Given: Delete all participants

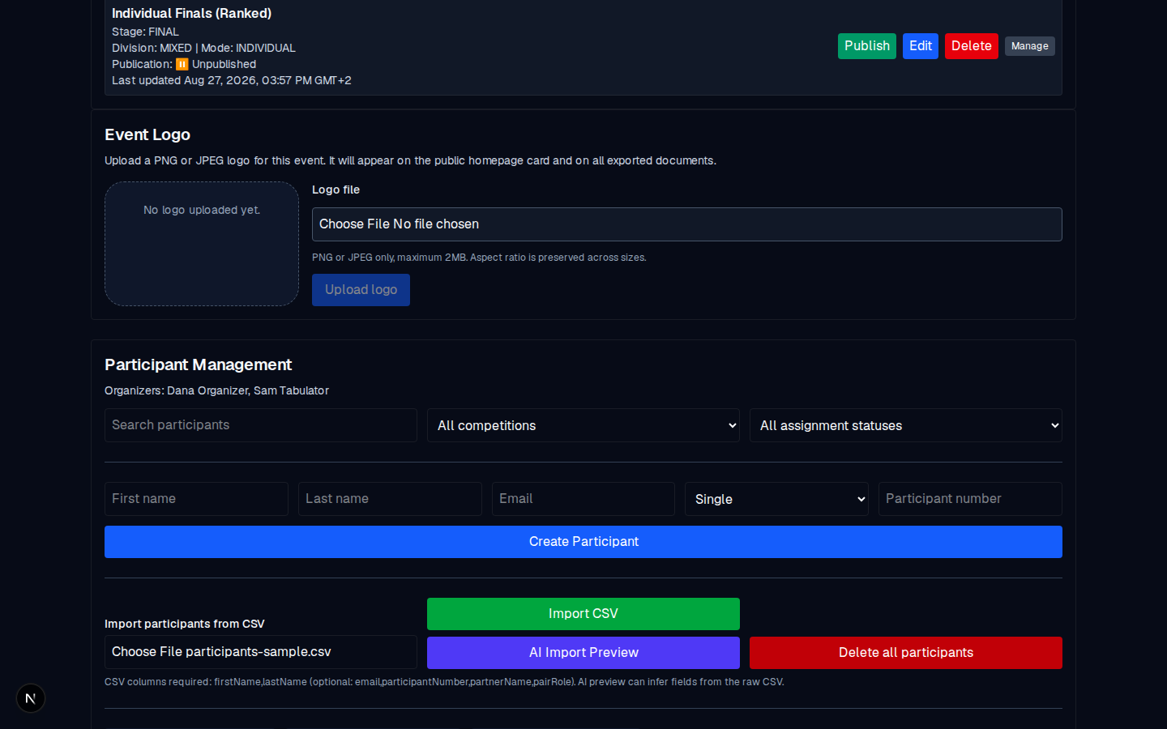Looking at the screenshot, I should [906, 653].
